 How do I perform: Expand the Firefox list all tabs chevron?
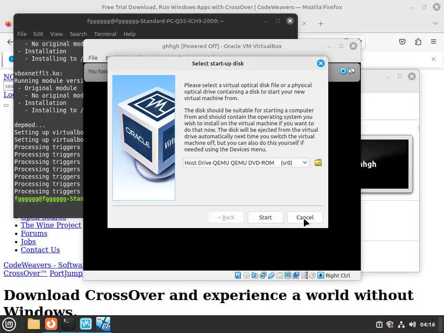tap(435, 23)
